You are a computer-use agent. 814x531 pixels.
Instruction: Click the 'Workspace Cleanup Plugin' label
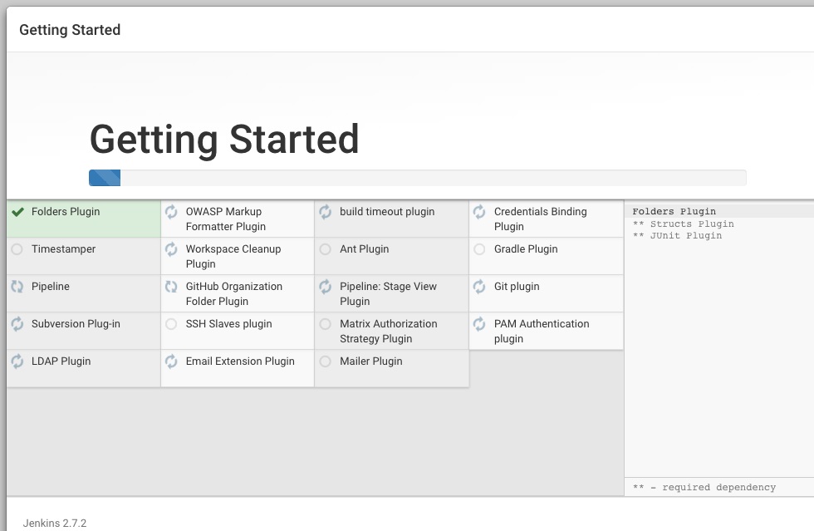tap(233, 257)
